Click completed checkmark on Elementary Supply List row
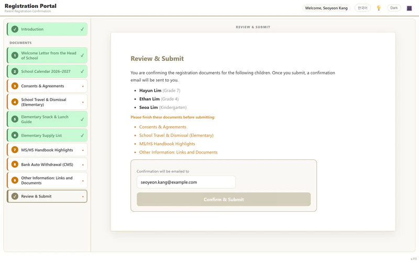 click(x=82, y=135)
